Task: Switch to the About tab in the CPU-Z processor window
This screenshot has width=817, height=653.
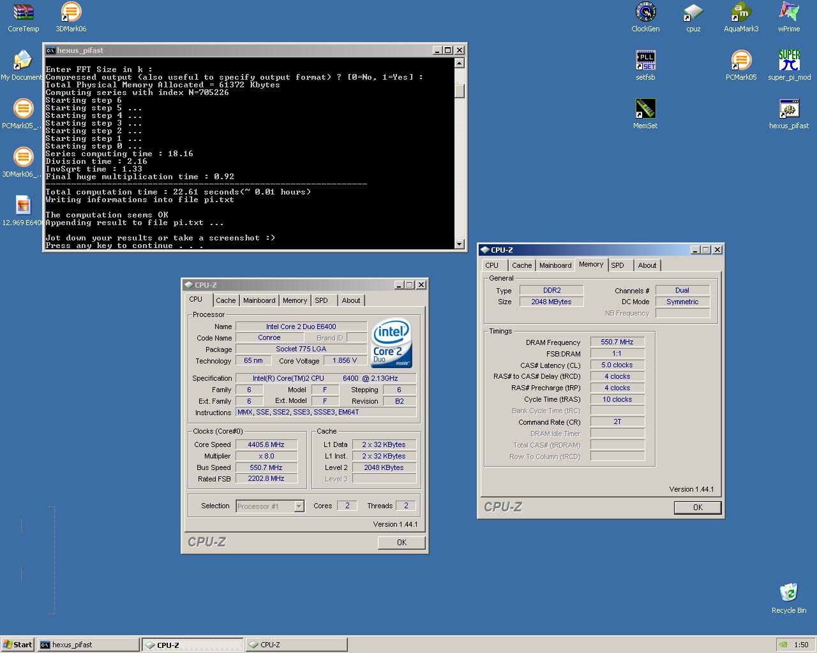Action: [351, 300]
